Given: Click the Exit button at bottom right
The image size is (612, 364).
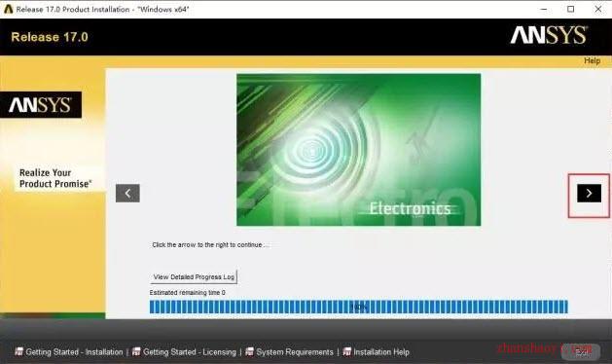Looking at the screenshot, I should point(581,351).
